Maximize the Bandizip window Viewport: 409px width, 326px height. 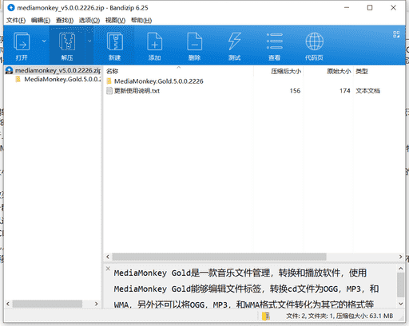click(370, 8)
